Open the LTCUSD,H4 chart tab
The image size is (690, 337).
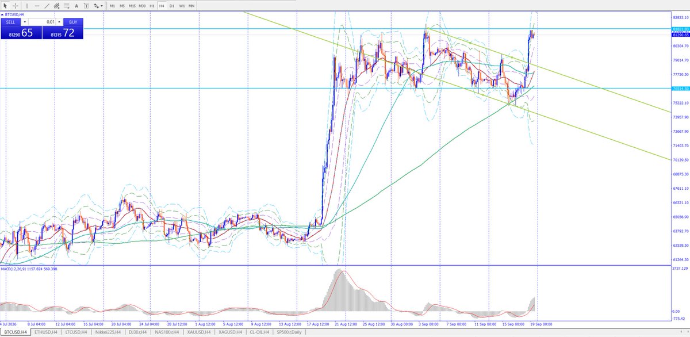pos(76,332)
